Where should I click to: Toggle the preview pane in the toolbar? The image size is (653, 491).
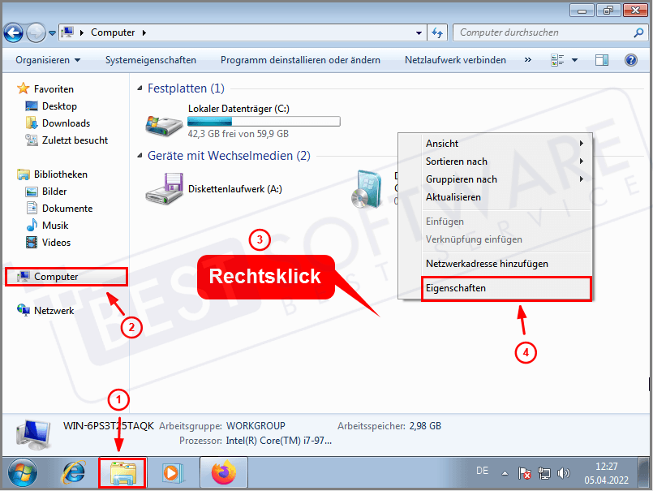601,59
